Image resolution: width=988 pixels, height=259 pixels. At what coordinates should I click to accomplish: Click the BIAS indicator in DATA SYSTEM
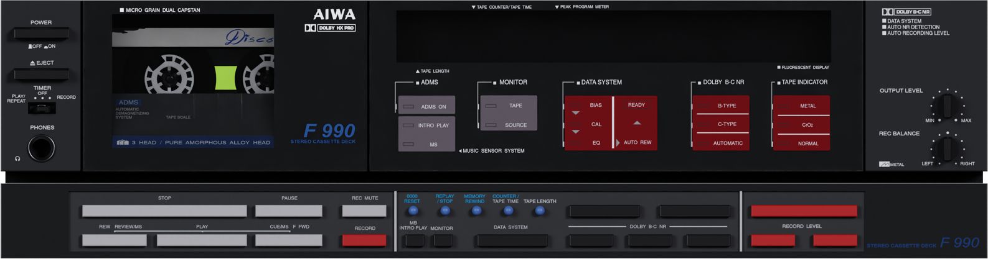tap(596, 105)
